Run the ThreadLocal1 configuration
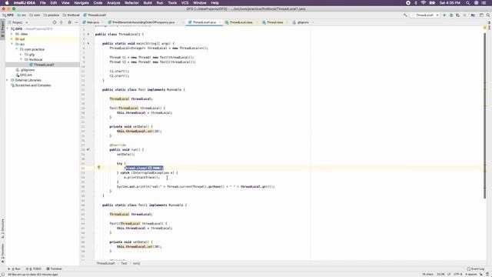The height and width of the screenshot is (277, 492). (x=444, y=15)
